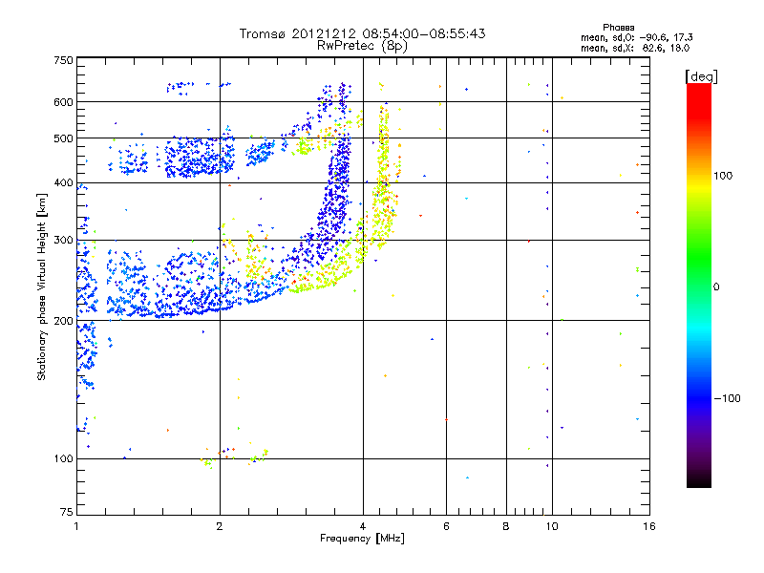Click the "8" frequency axis tick label
The image size is (764, 573).
506,526
